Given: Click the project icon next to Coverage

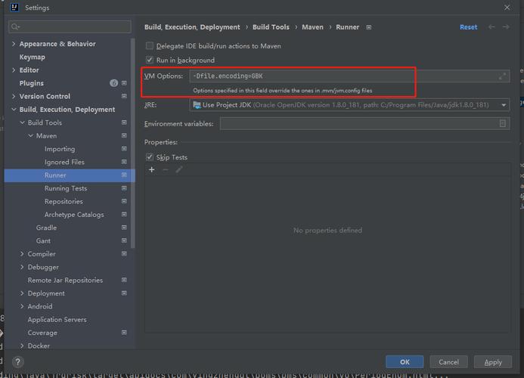Looking at the screenshot, I should 124,333.
